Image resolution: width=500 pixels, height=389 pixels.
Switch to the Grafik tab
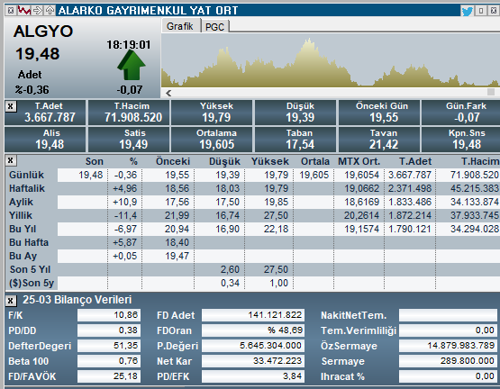click(x=180, y=26)
